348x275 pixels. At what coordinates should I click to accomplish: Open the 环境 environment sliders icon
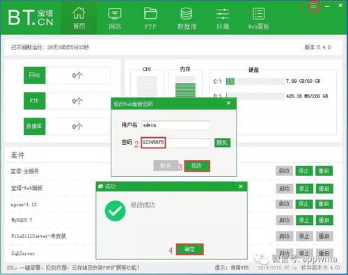pyautogui.click(x=223, y=18)
